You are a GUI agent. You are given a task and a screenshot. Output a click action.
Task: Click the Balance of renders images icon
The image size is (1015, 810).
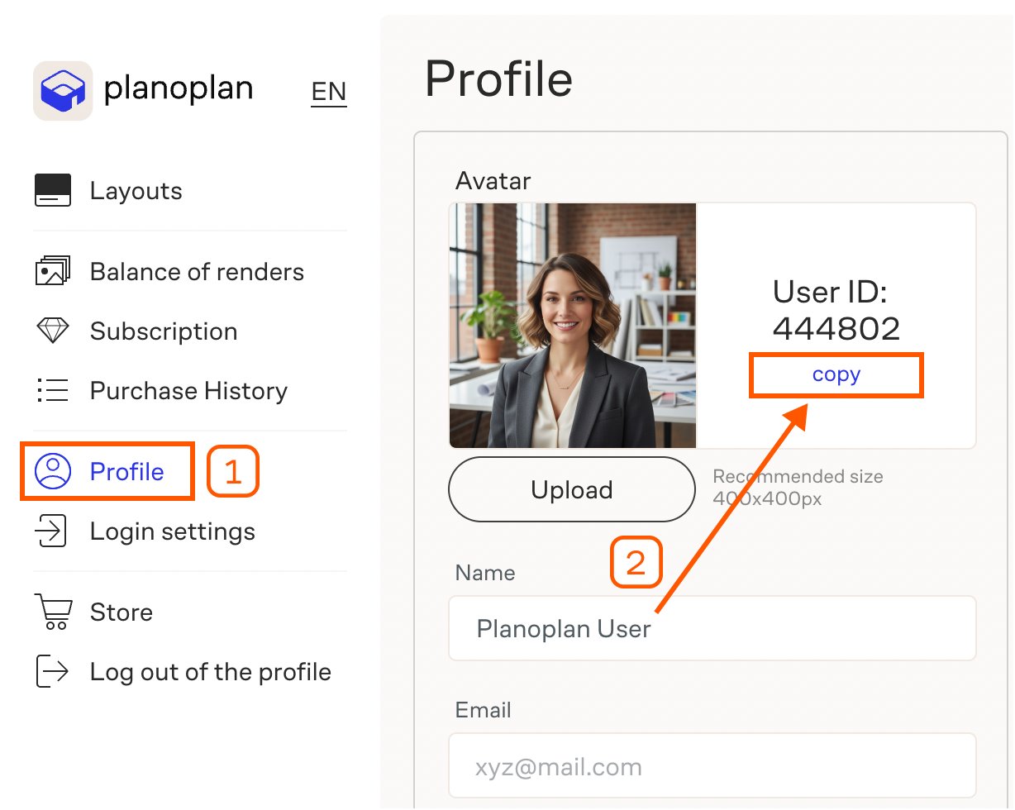53,272
